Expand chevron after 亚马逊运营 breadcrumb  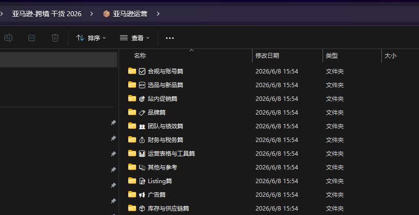[x=158, y=14]
